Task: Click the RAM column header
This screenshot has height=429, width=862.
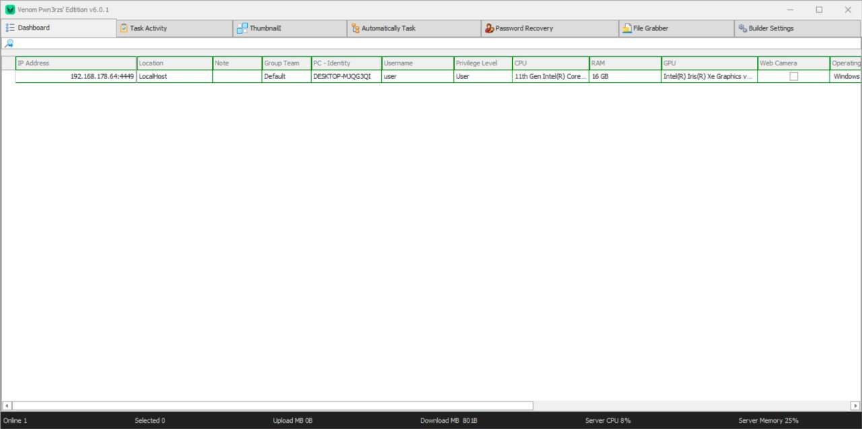Action: click(x=625, y=63)
